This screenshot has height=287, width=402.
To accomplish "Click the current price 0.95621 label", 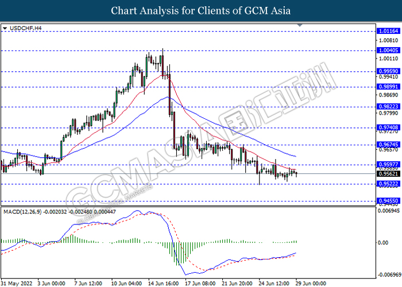I will point(388,174).
